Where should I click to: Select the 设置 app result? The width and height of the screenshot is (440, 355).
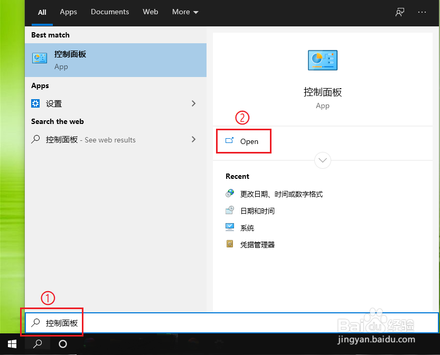point(116,103)
